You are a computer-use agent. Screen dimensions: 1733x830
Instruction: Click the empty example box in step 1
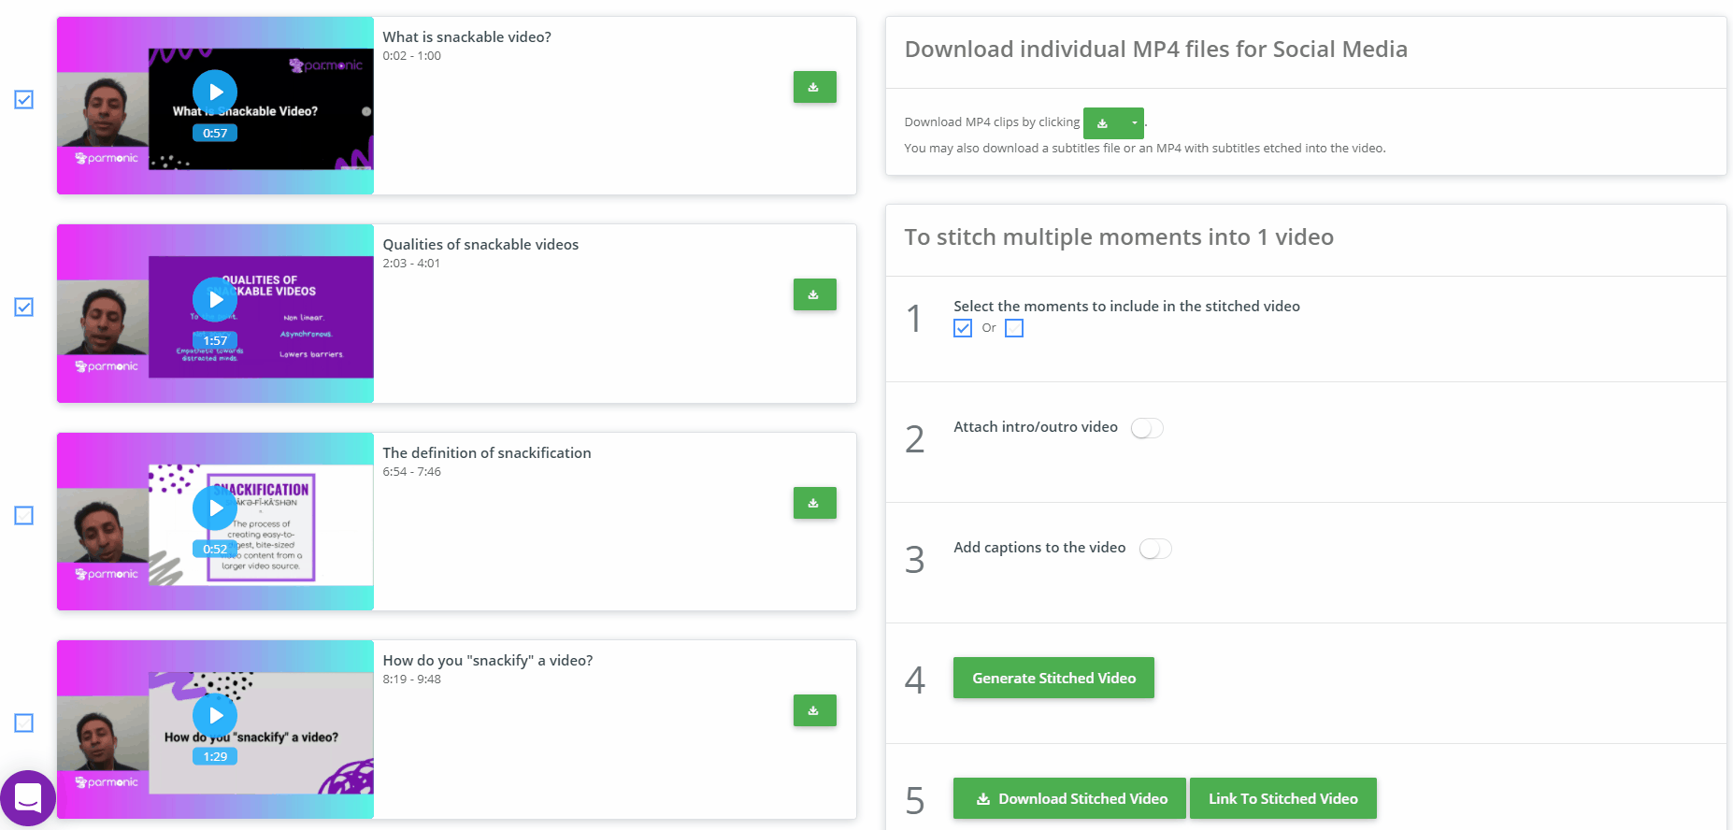pyautogui.click(x=1014, y=328)
